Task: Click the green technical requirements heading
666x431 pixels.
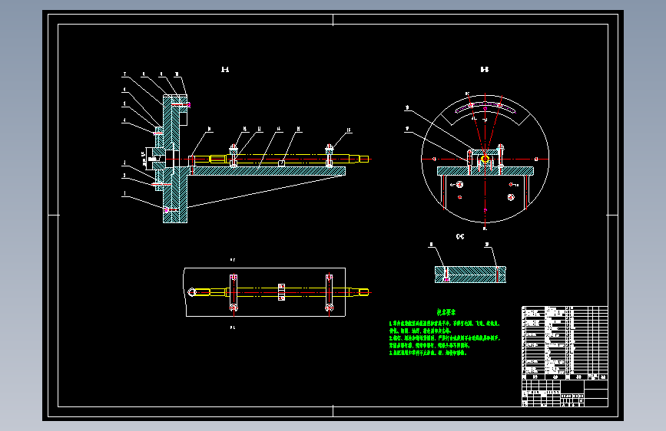Action: (x=446, y=312)
